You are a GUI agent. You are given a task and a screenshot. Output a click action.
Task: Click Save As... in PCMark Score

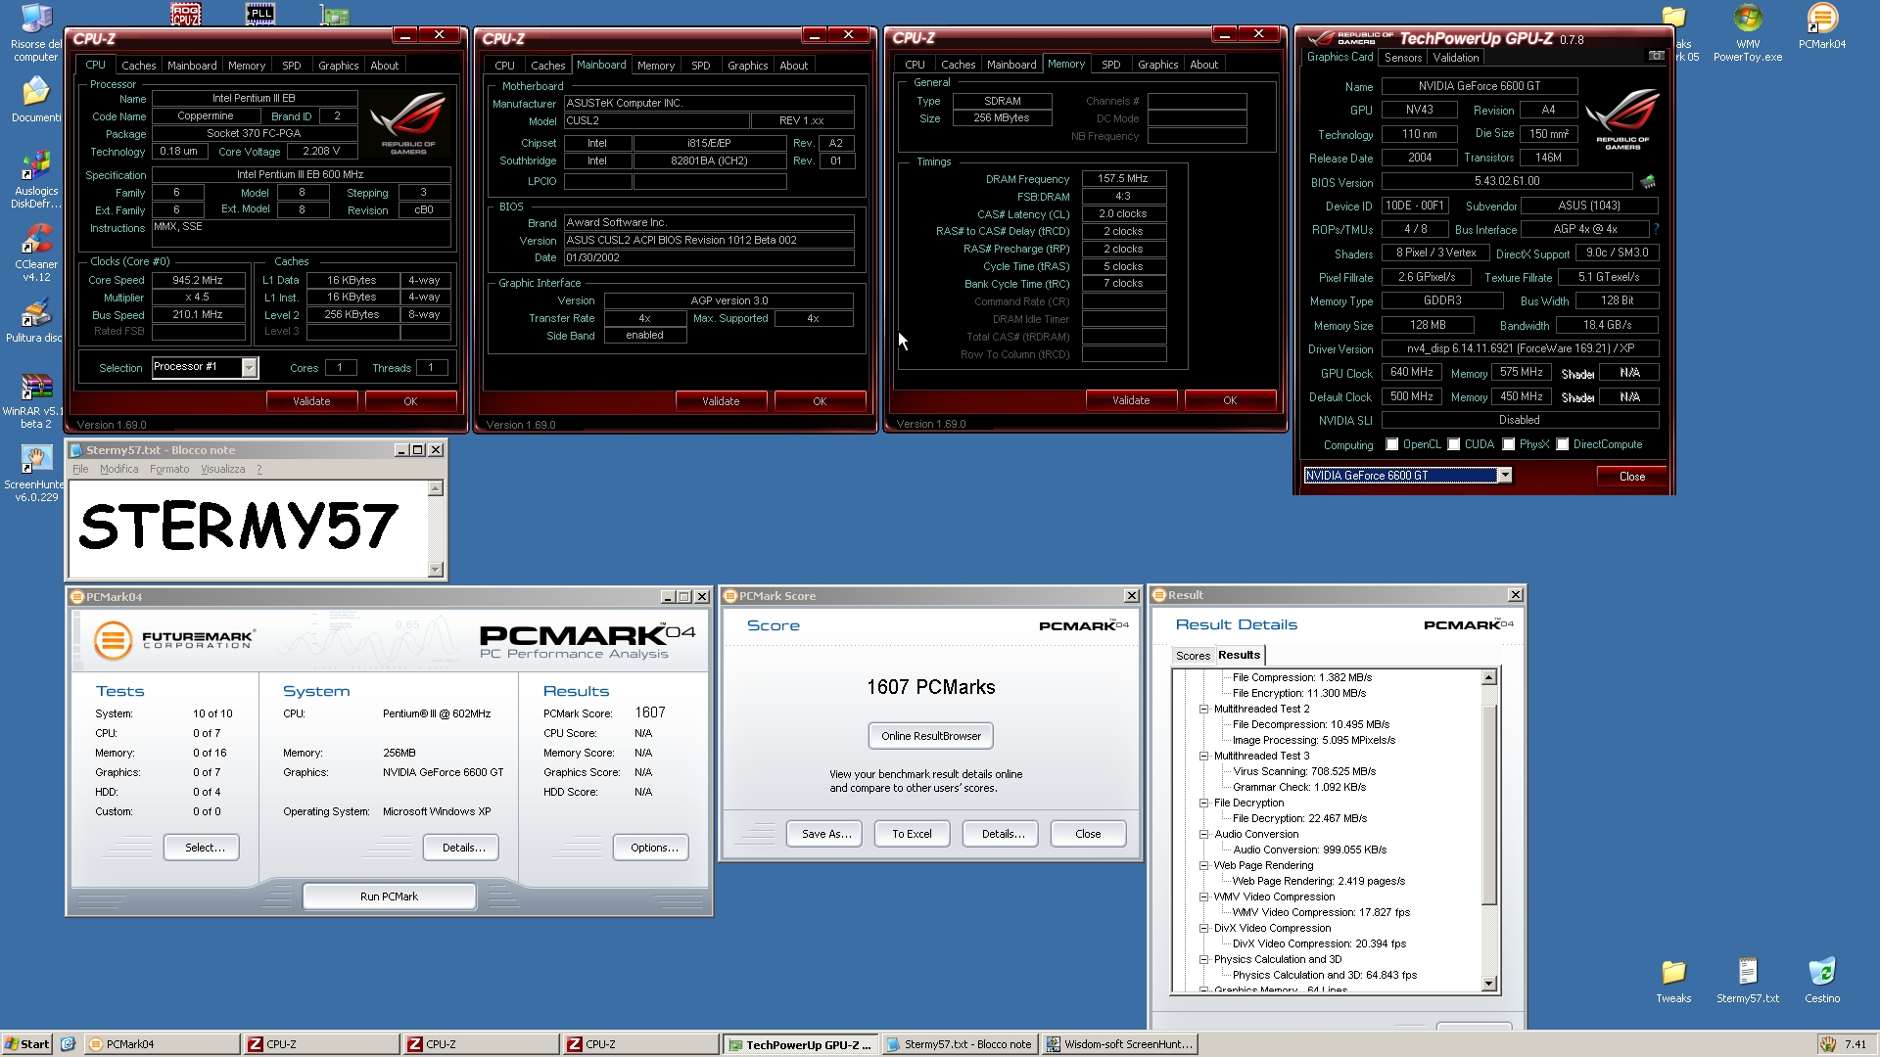pos(824,834)
